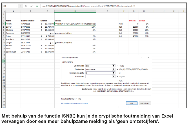189x128 pixels.
Task: Click the Kolomindex_getal range selector icon
Action: pyautogui.click(x=113, y=73)
